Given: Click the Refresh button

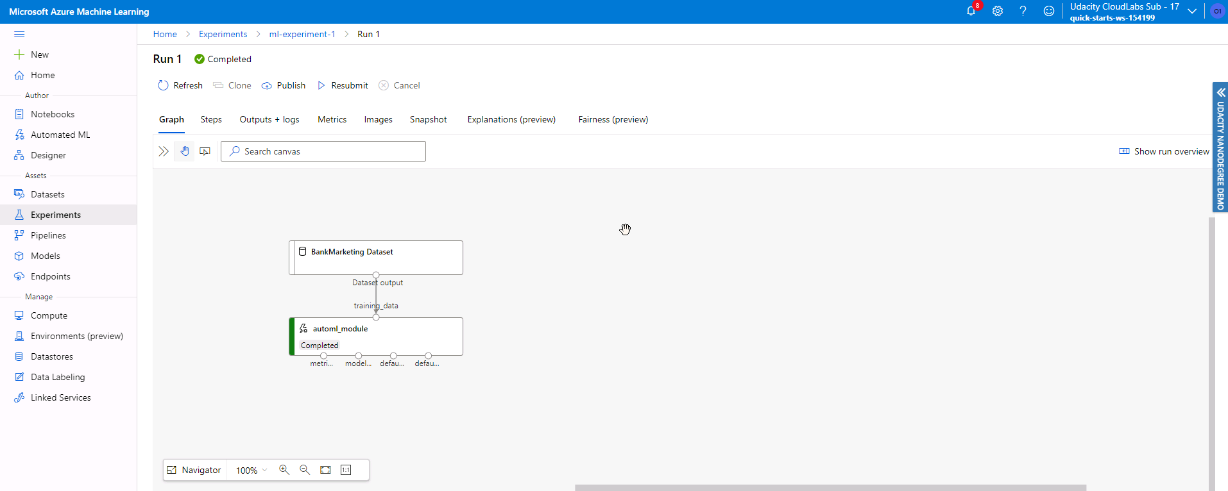Looking at the screenshot, I should tap(180, 85).
